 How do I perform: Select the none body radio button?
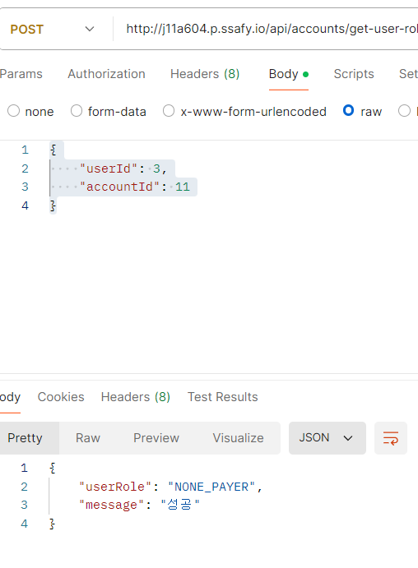[x=13, y=111]
